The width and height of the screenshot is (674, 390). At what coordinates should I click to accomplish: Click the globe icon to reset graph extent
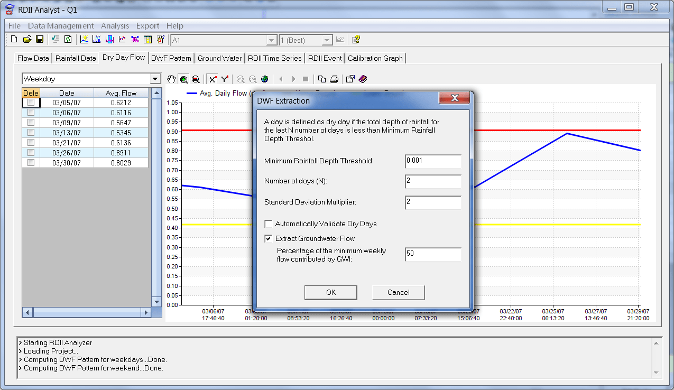click(264, 79)
